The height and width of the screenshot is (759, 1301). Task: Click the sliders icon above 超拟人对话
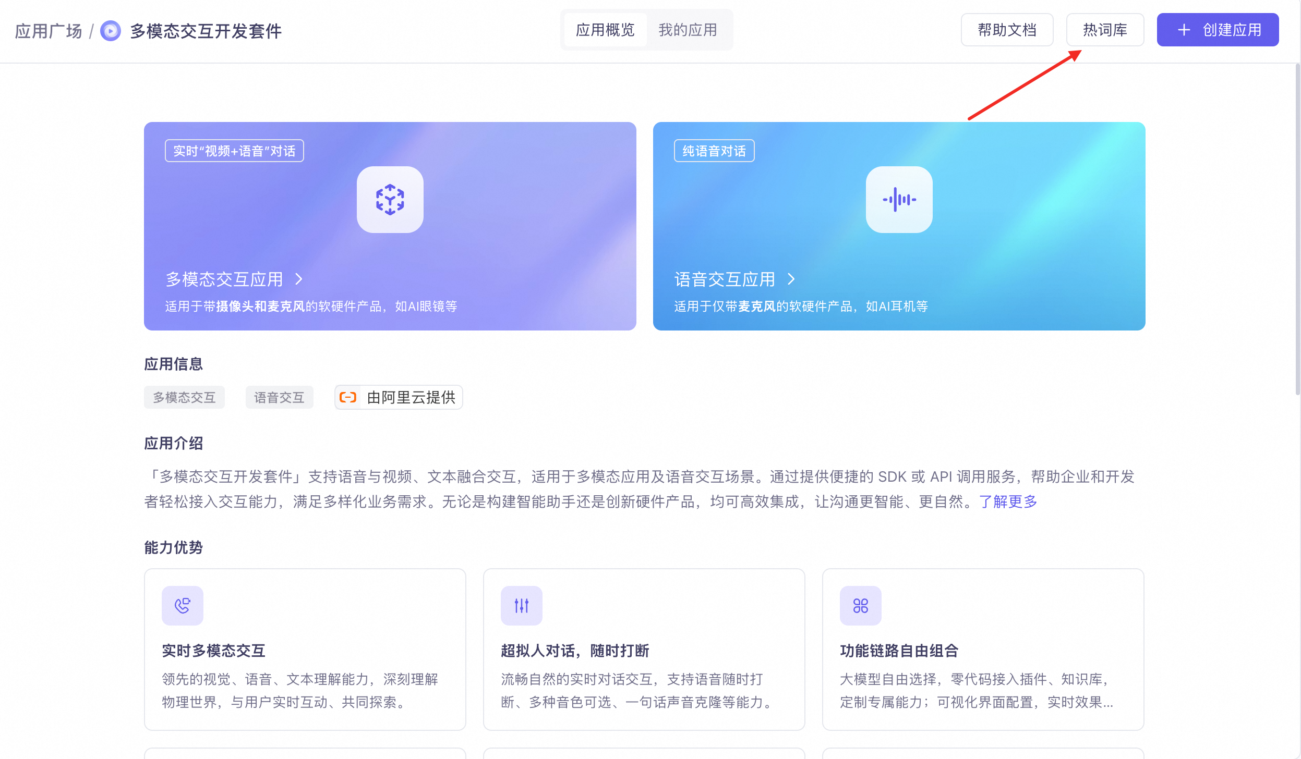[522, 606]
